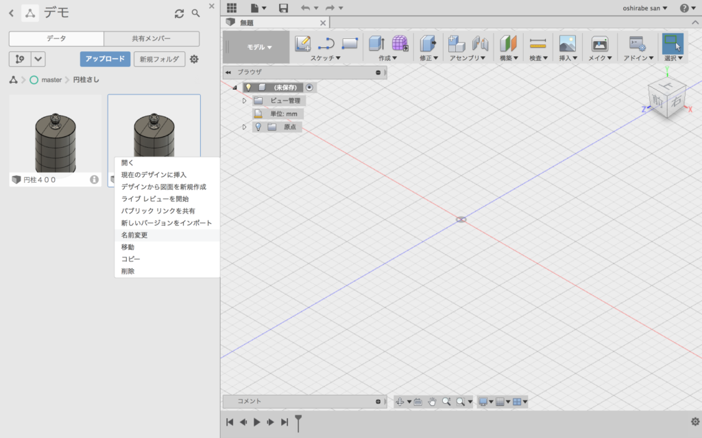The image size is (702, 438).
Task: Open the branch selector dropdown arrow
Action: click(38, 59)
